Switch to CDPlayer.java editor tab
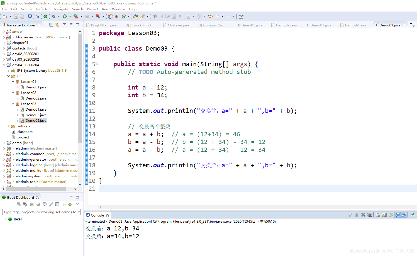The width and height of the screenshot is (417, 256). pos(176,25)
